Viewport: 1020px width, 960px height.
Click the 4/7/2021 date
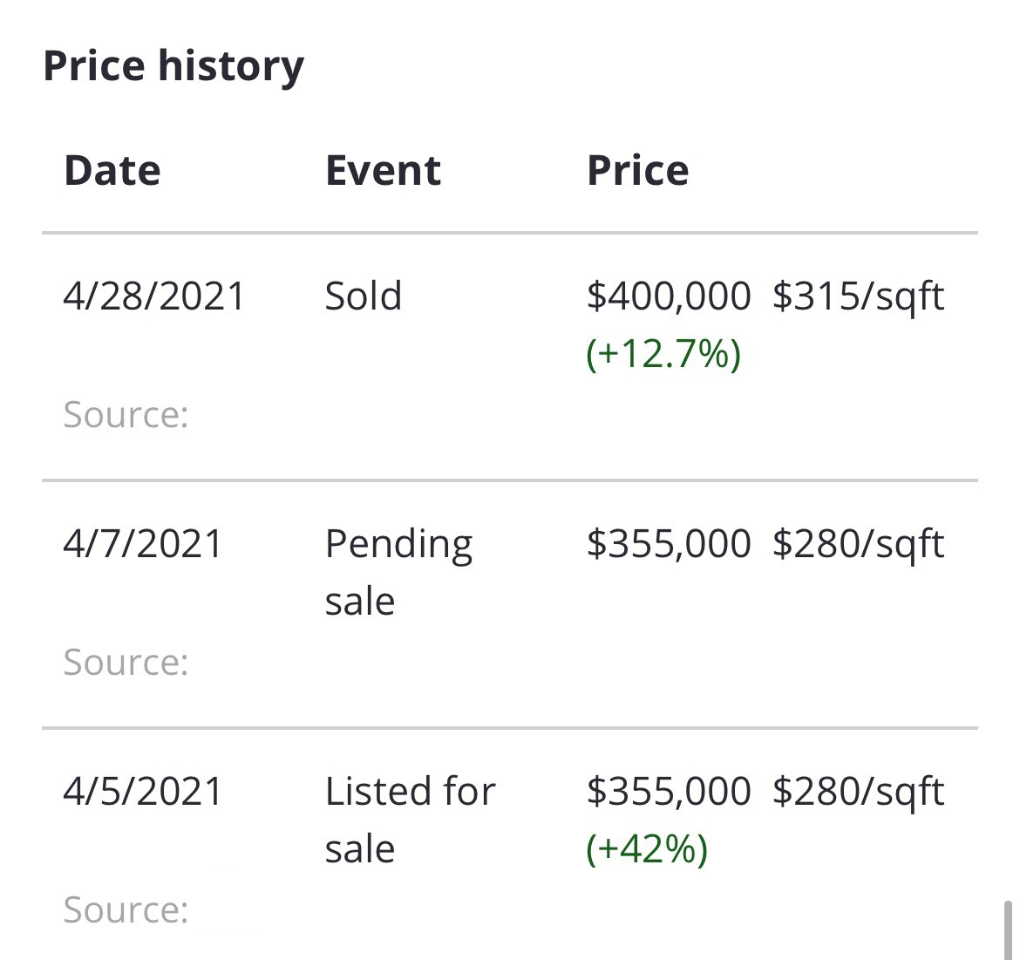(142, 544)
